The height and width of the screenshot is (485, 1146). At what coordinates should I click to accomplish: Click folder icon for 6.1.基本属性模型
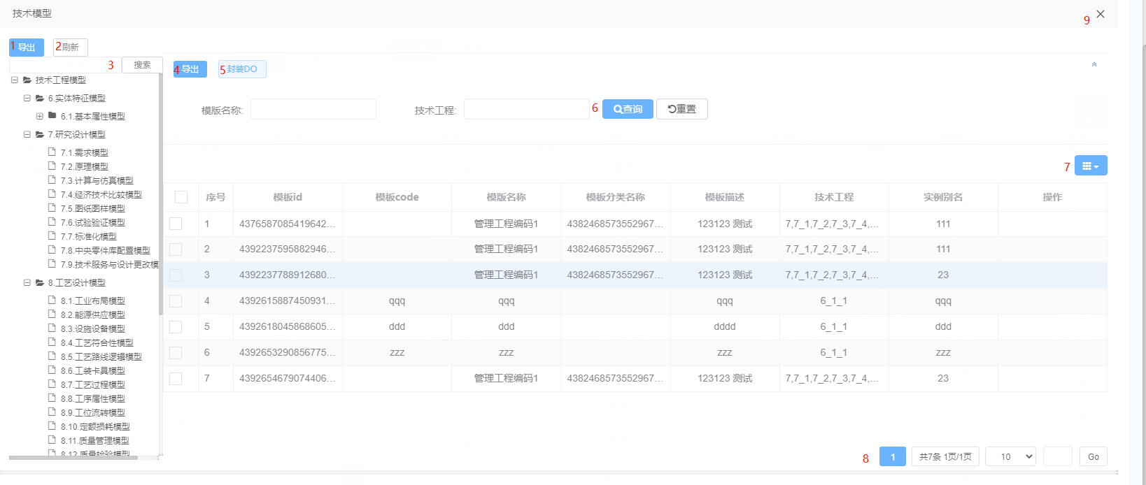pyautogui.click(x=52, y=116)
